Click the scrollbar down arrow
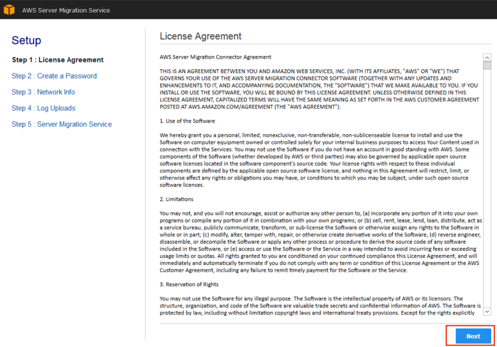The width and height of the screenshot is (497, 347). (x=487, y=311)
